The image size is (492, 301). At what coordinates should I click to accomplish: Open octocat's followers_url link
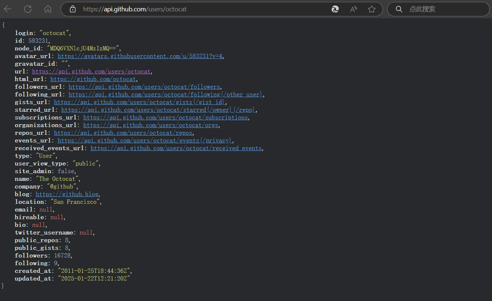[x=144, y=87]
